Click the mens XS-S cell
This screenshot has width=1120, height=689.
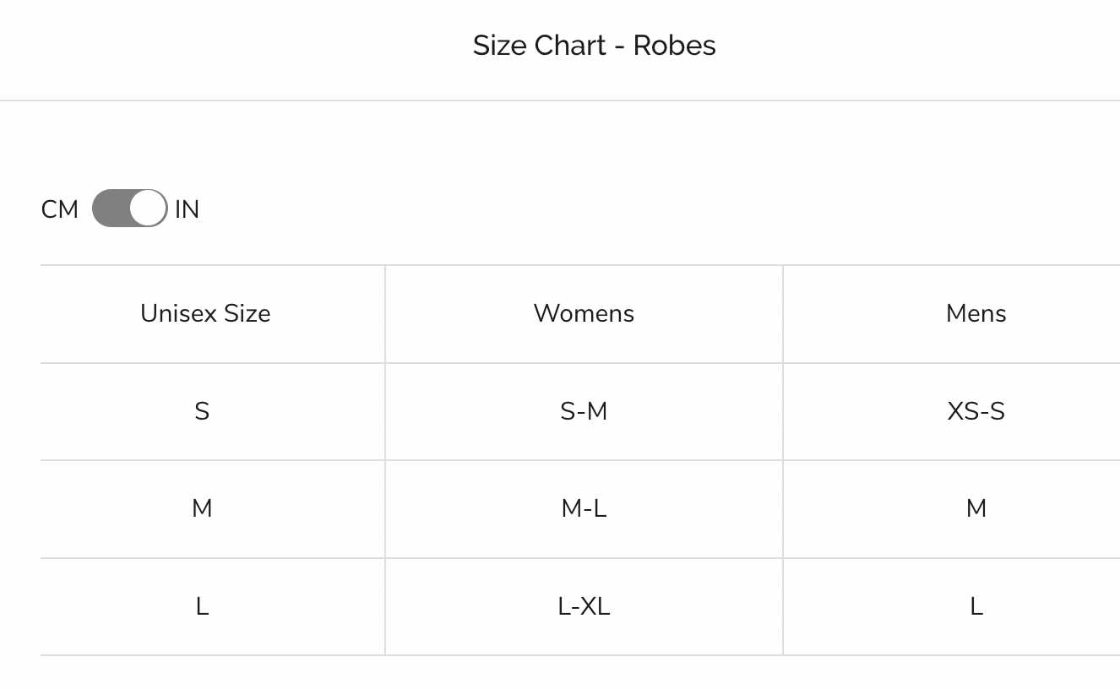[x=976, y=411]
